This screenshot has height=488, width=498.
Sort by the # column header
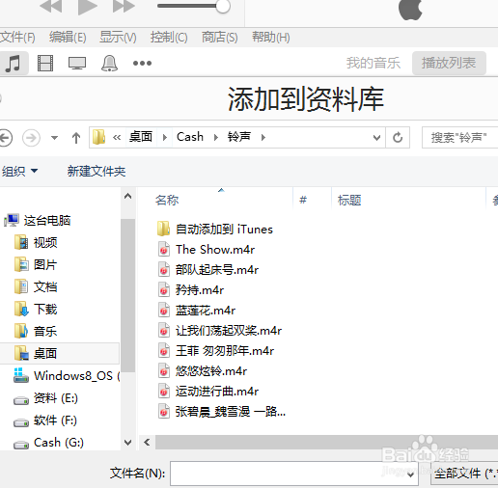pos(303,201)
